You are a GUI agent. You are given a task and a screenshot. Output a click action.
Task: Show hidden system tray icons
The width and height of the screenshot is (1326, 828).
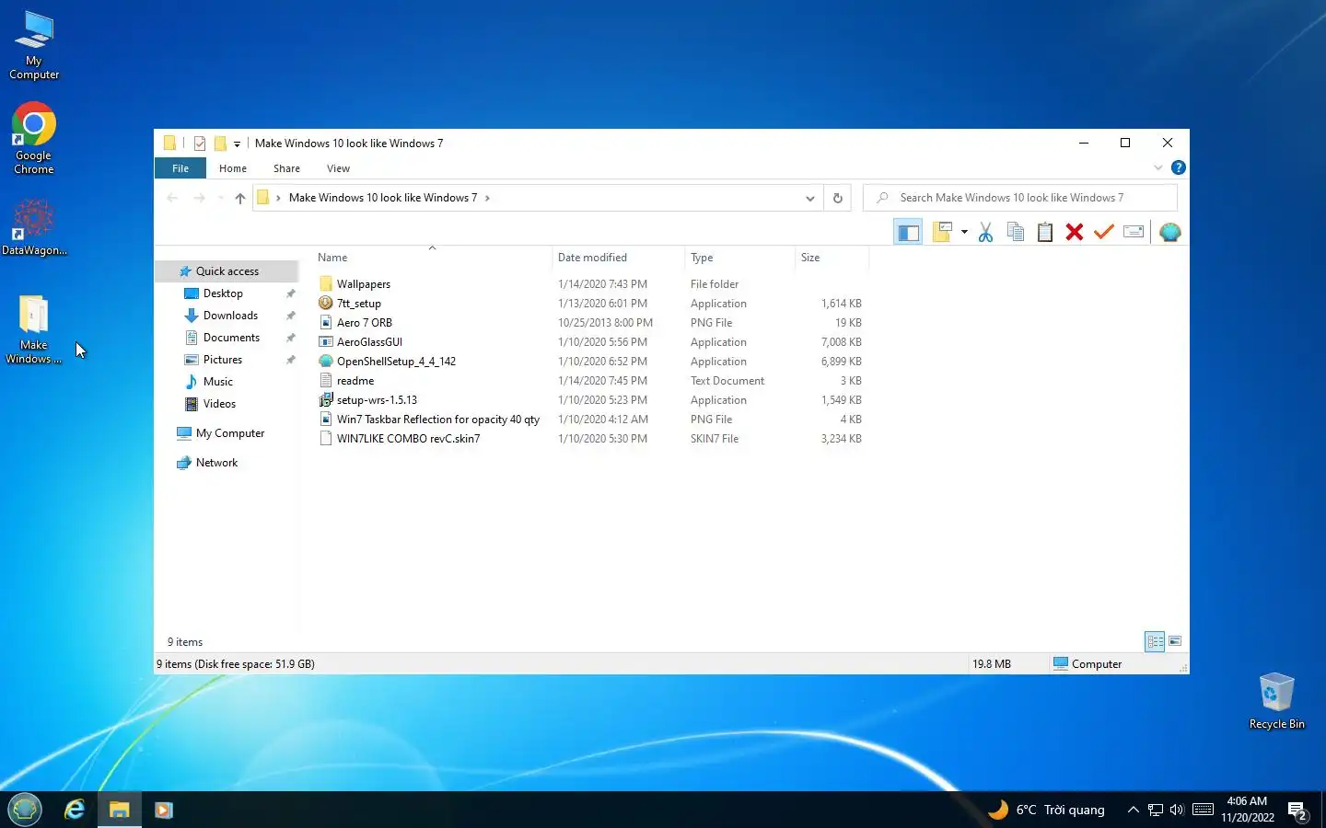1134,811
